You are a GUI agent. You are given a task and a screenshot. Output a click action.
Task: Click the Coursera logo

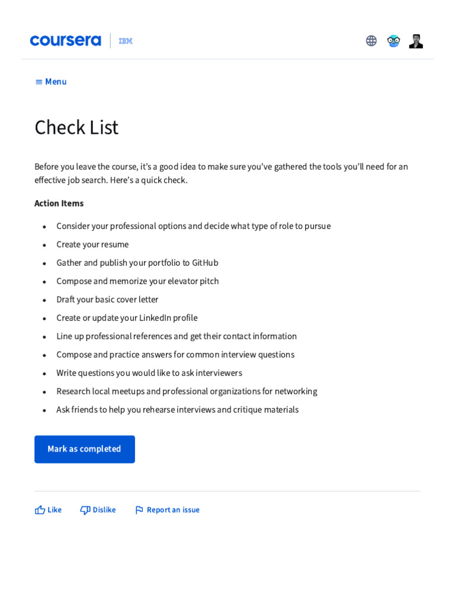coord(65,41)
